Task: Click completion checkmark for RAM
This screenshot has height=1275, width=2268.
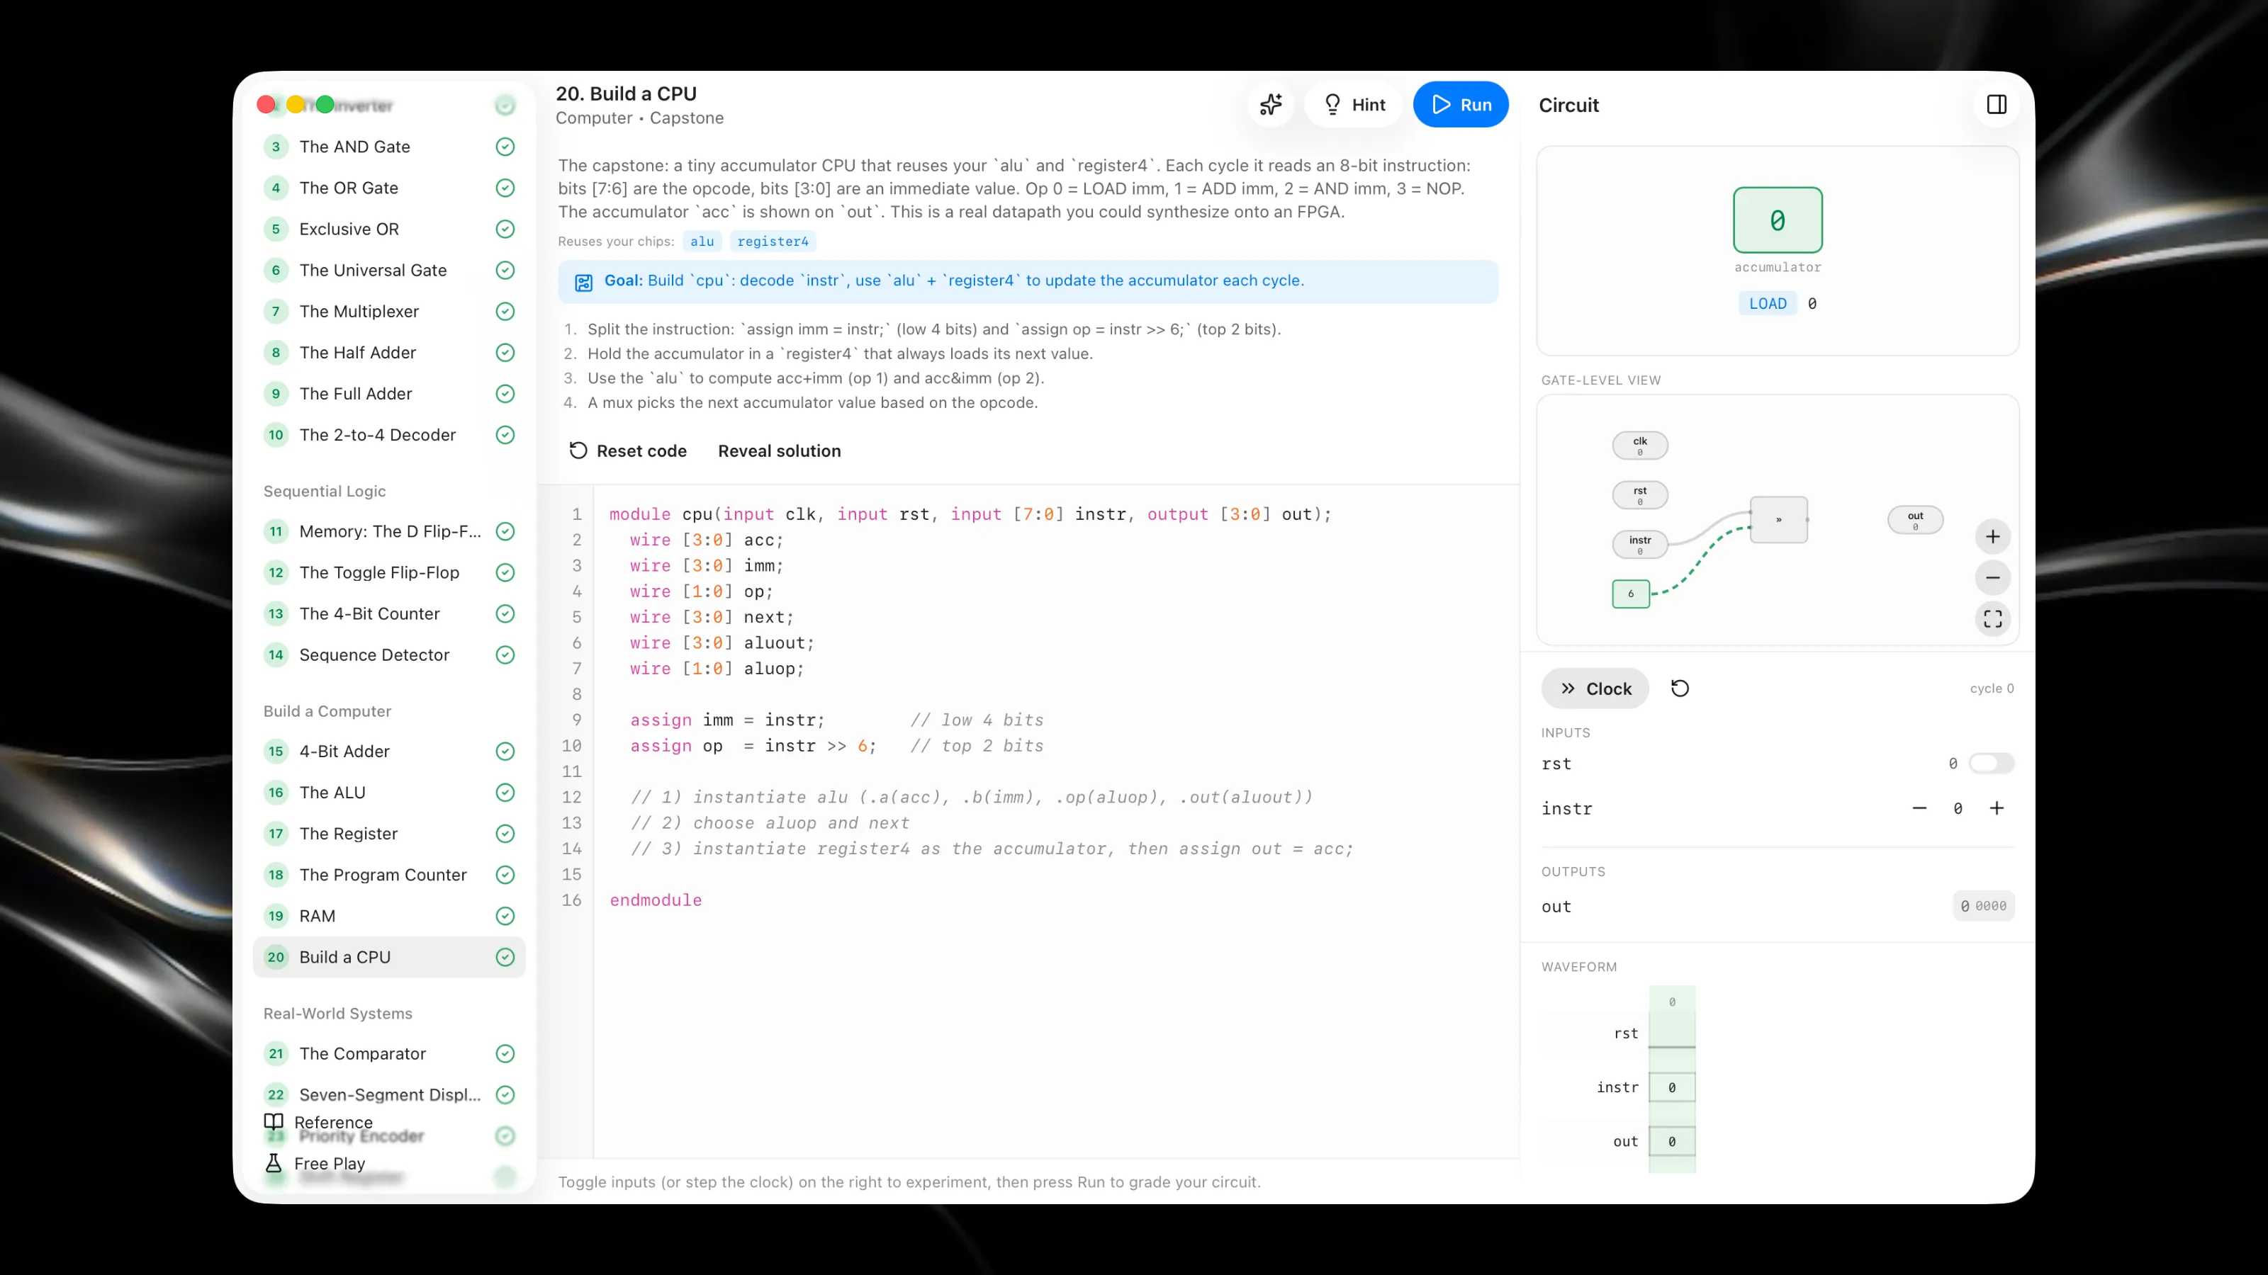Action: click(505, 916)
